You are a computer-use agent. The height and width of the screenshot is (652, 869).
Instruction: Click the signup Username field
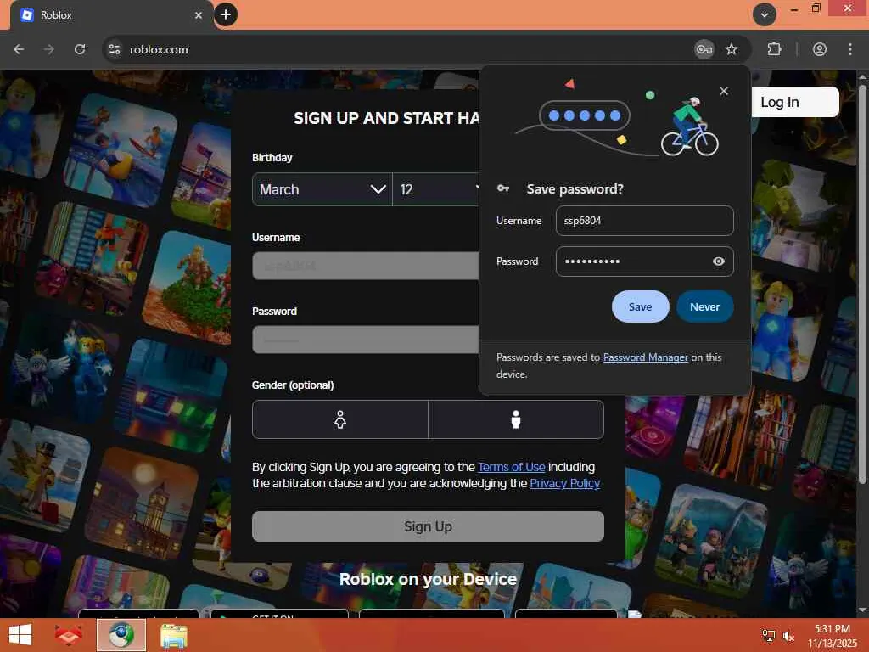tap(366, 266)
